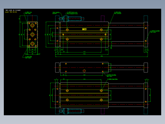Pick the small yellow nameplate on the front view body
The height and width of the screenshot is (124, 165).
coord(84,29)
